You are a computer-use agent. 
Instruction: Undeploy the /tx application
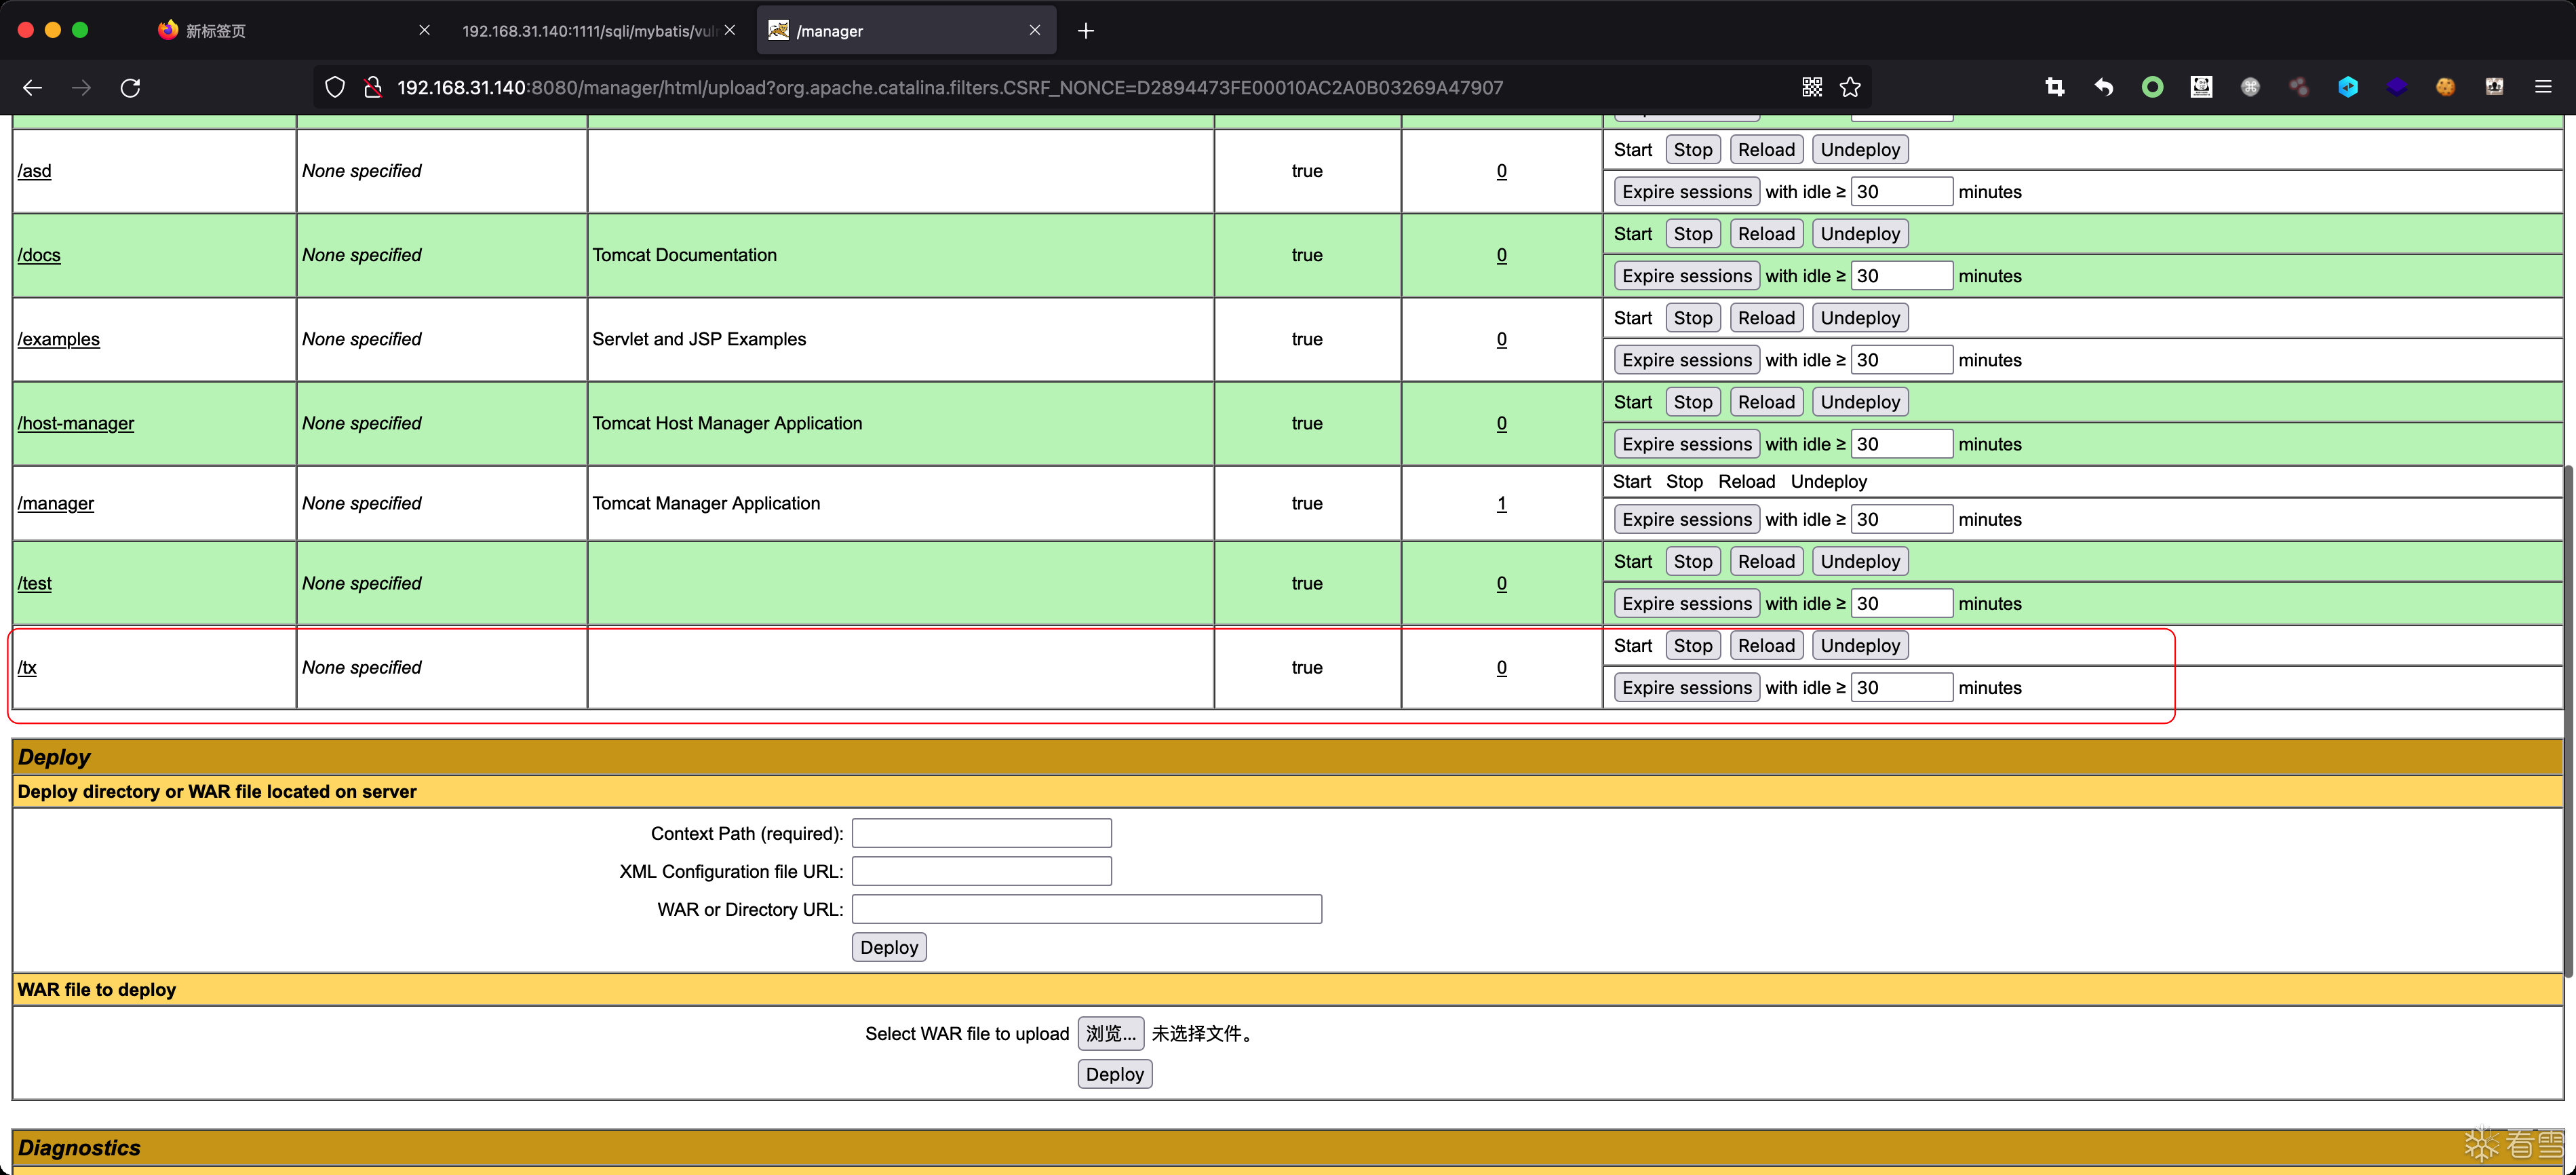pyautogui.click(x=1859, y=645)
